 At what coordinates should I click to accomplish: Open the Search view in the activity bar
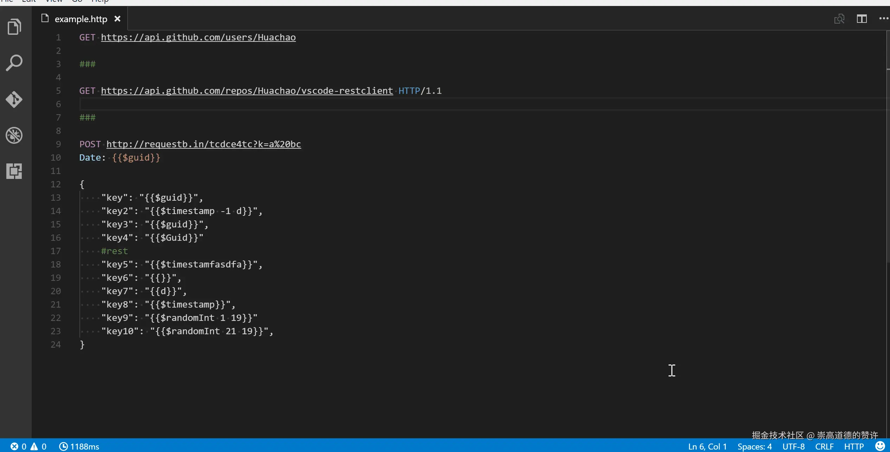[x=14, y=63]
